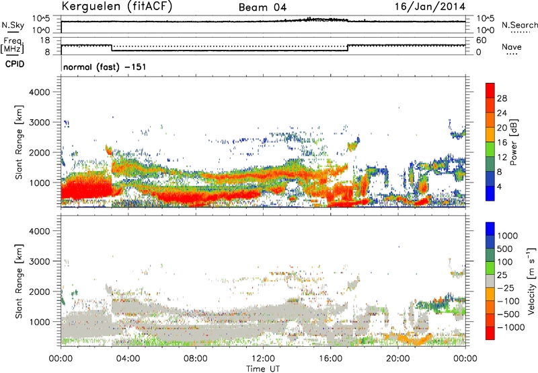The image size is (538, 373).
Task: Click the '3000' tick in velocity panel
Action: point(39,261)
